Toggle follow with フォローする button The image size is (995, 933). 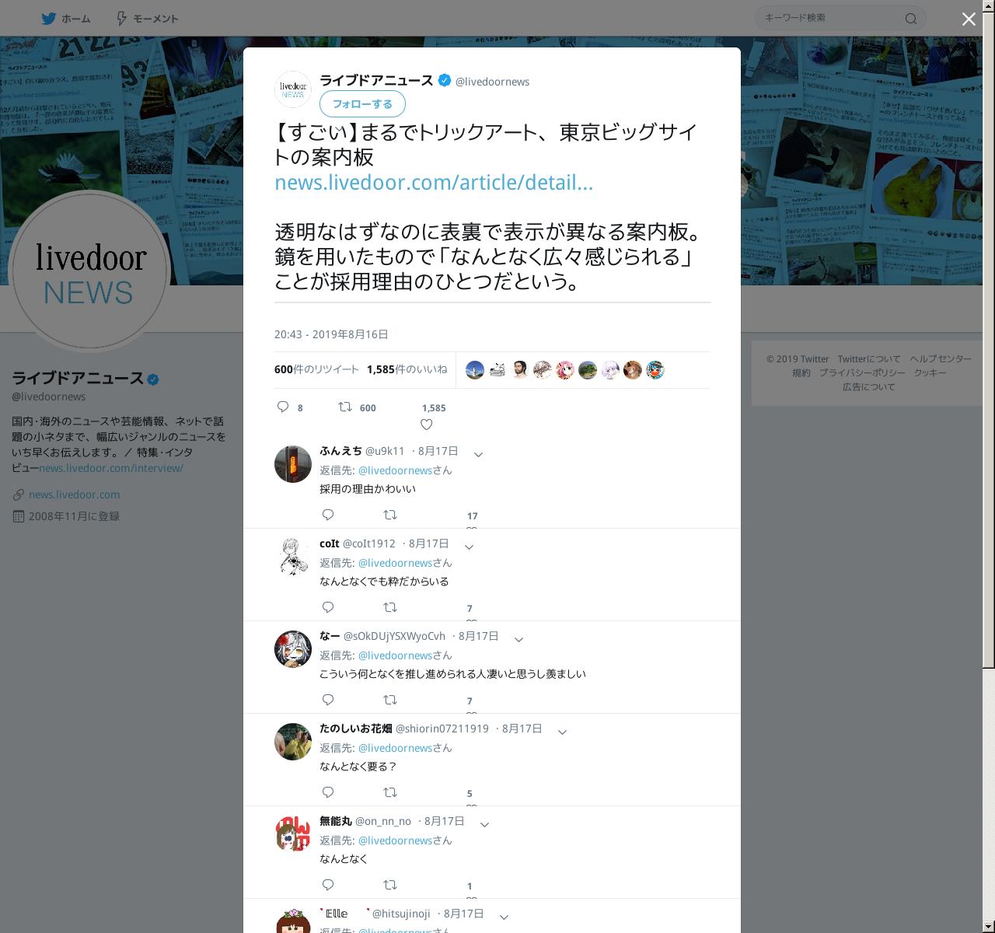362,103
